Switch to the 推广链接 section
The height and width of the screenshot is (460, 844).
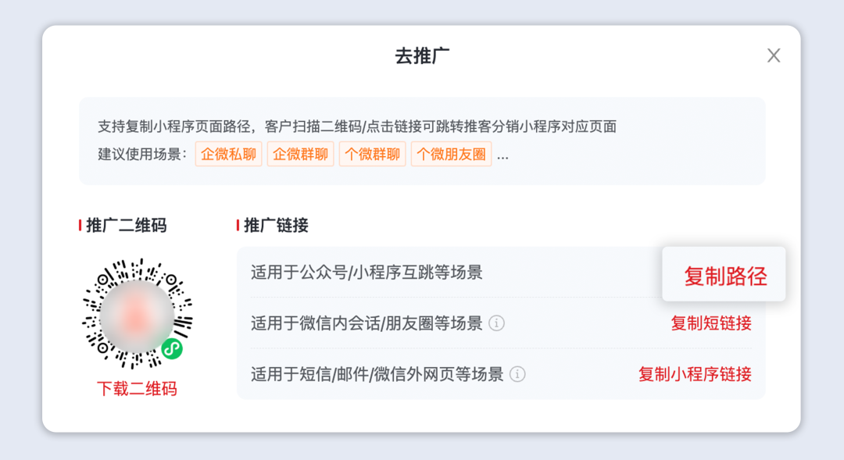(275, 225)
